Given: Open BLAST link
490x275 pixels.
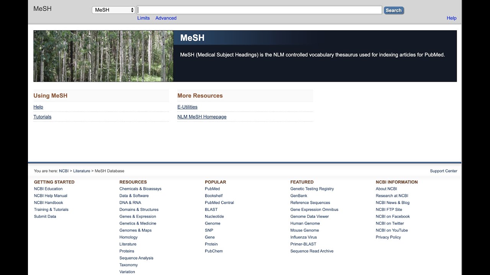Looking at the screenshot, I should coord(211,209).
